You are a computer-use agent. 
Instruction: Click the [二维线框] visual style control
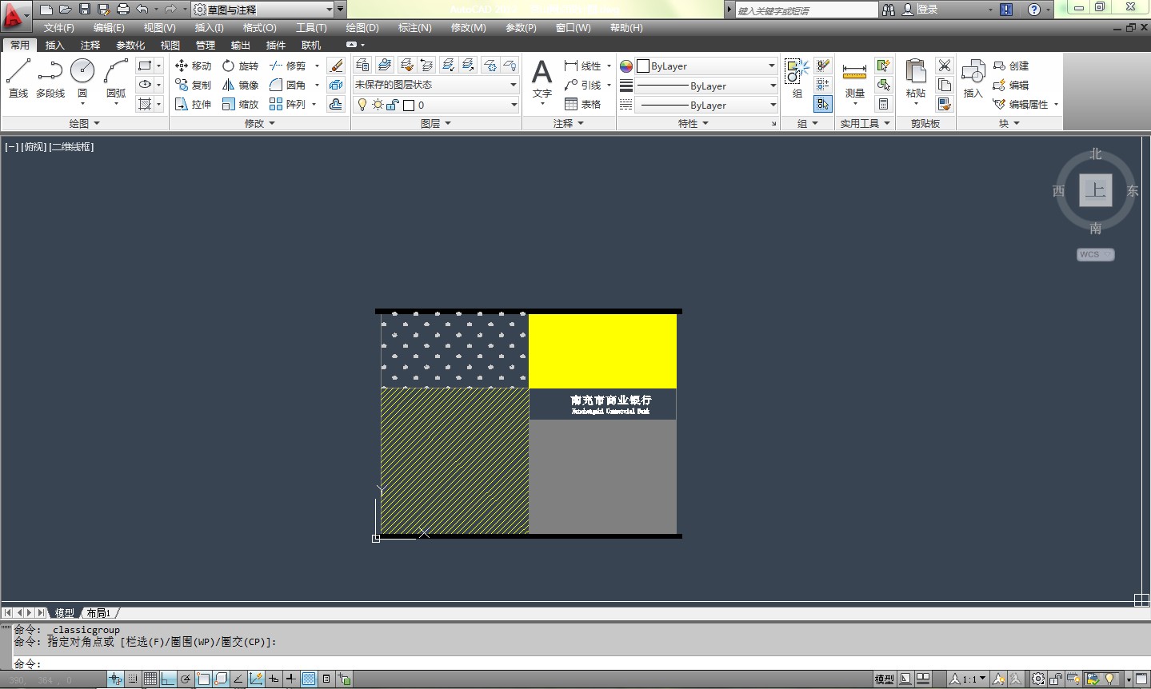[71, 147]
